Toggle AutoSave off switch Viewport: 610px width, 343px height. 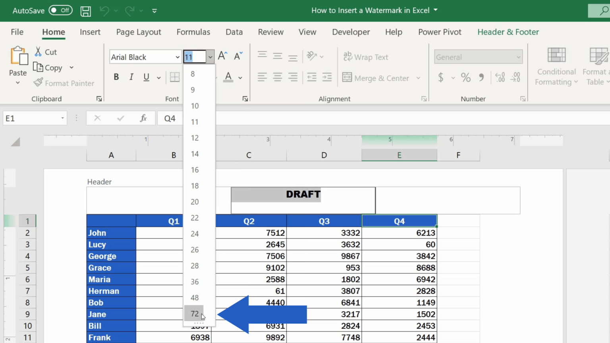tap(60, 10)
